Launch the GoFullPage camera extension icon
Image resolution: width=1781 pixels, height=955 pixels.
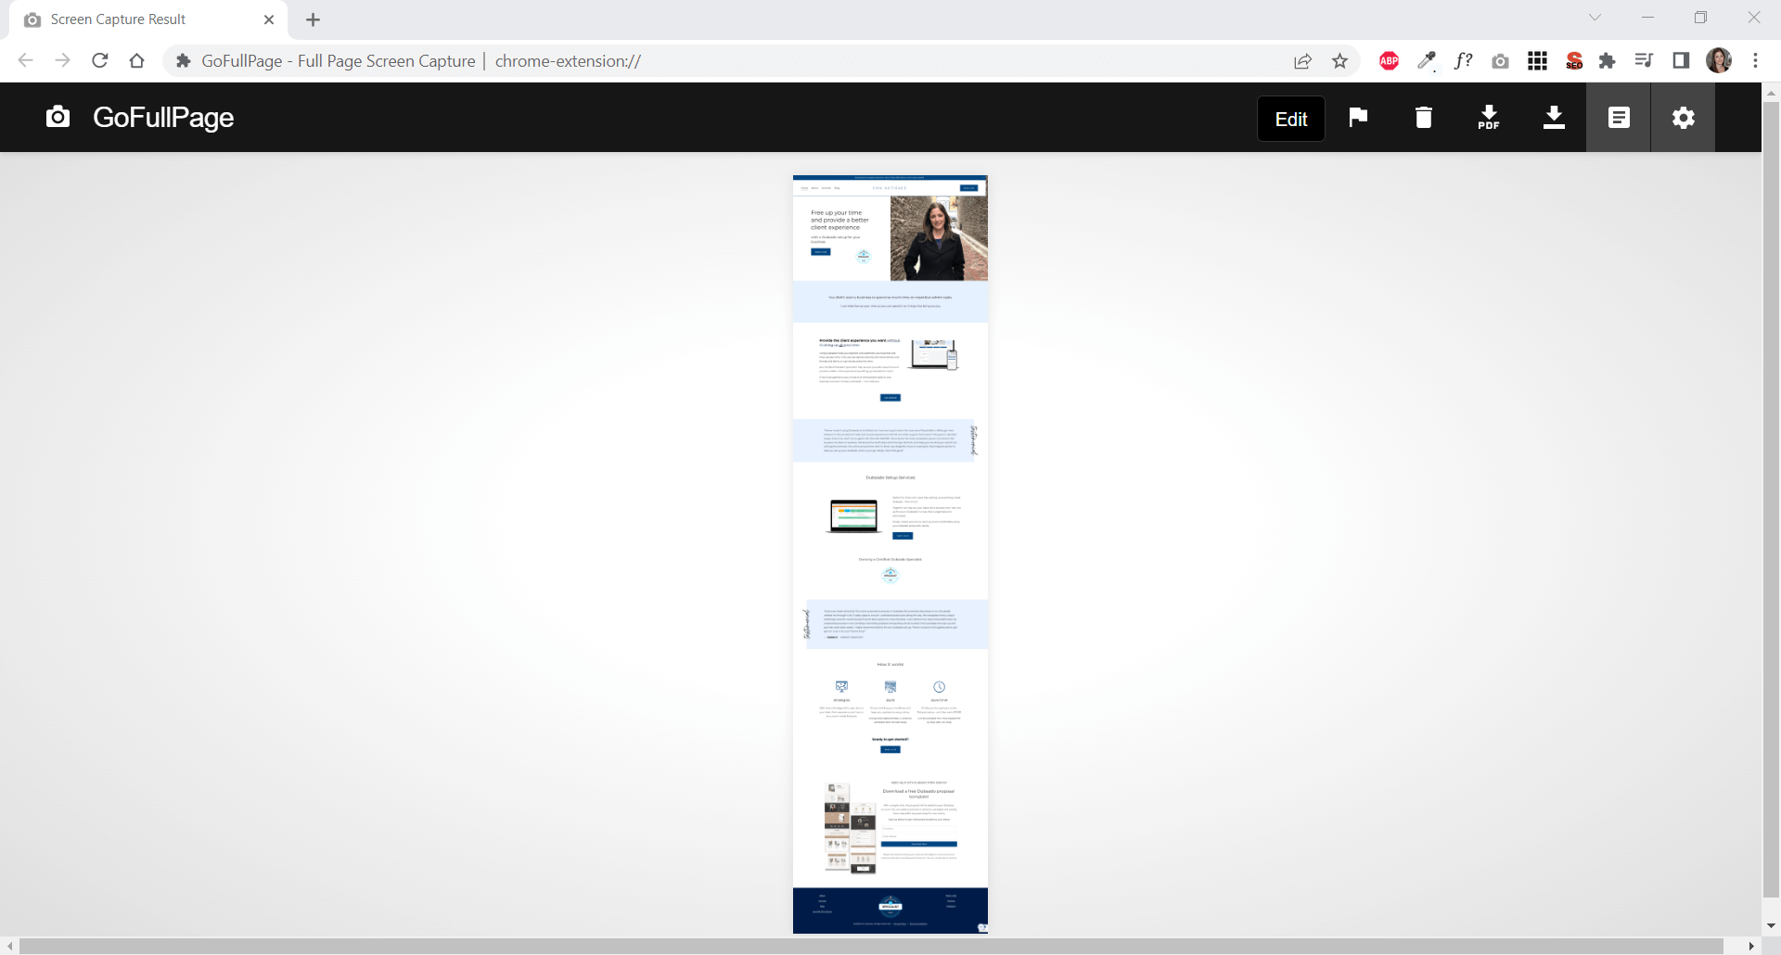1501,60
